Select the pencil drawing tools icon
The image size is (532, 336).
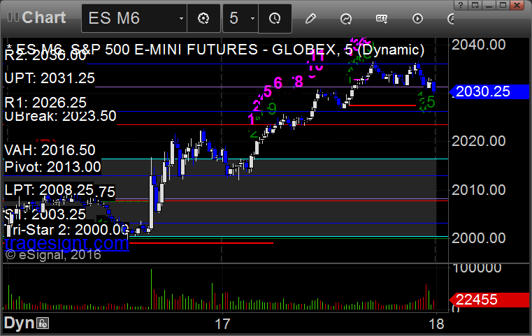310,18
